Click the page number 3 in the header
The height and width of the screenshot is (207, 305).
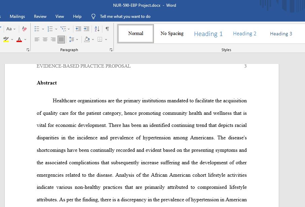click(x=245, y=66)
